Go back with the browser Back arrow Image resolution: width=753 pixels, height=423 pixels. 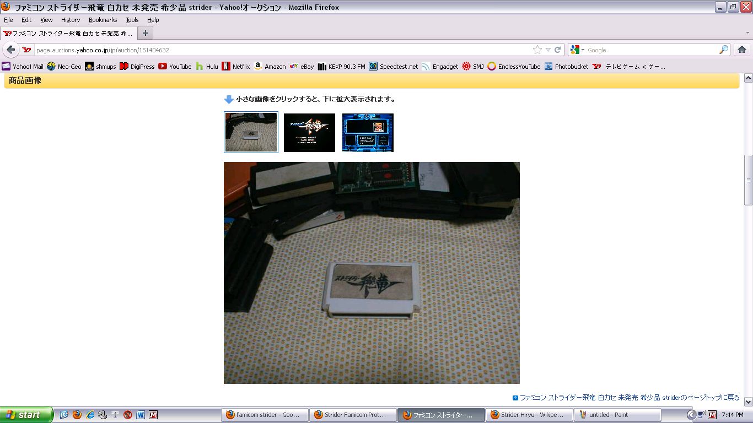11,50
